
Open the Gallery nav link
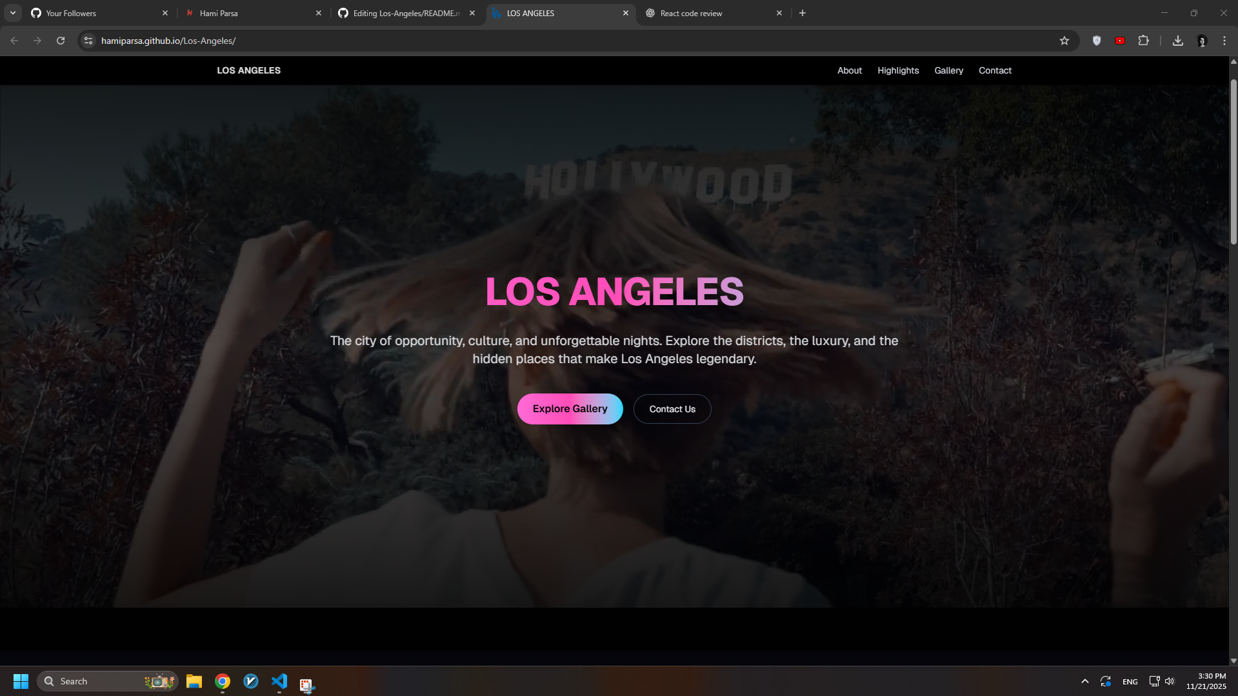coord(948,70)
